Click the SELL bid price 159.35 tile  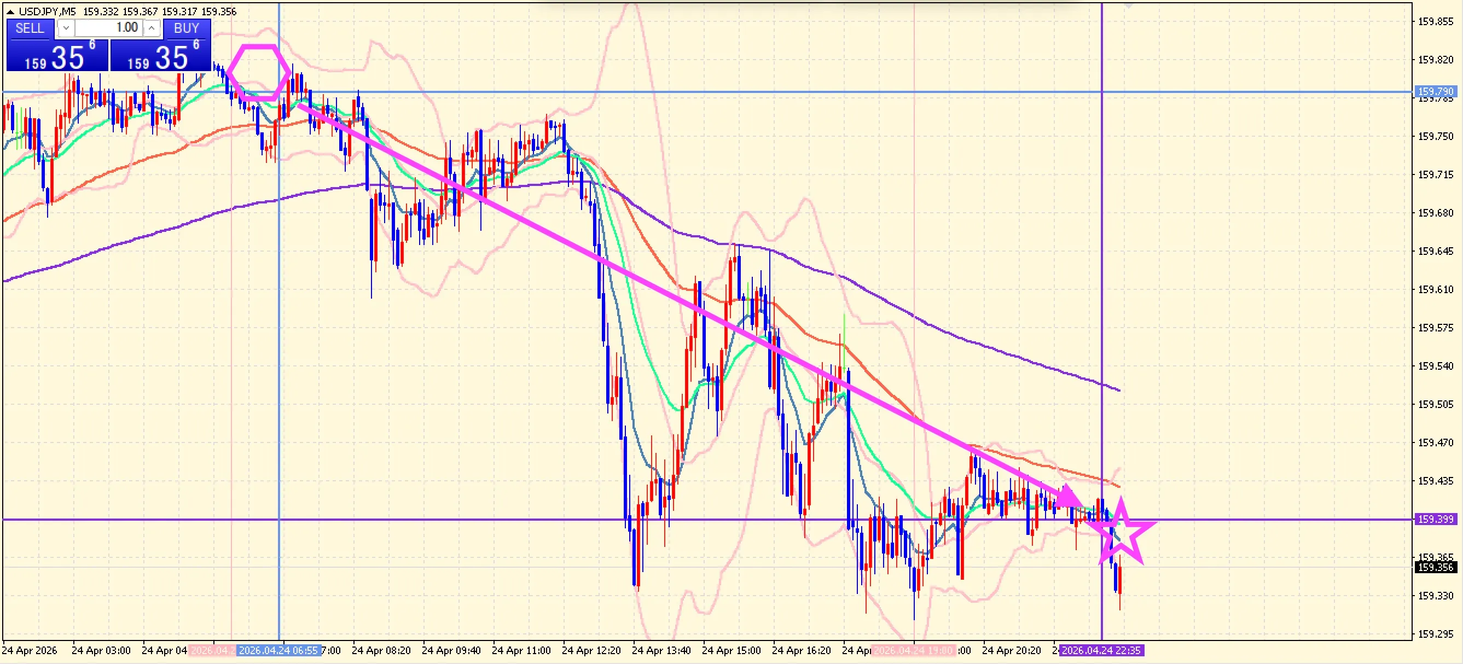coord(57,57)
